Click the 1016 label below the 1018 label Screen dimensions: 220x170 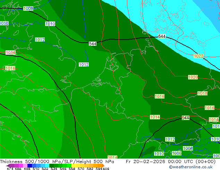click(x=210, y=108)
